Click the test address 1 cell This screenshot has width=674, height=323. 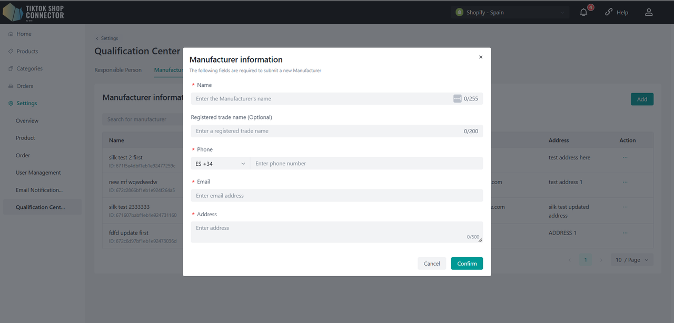[x=566, y=182]
